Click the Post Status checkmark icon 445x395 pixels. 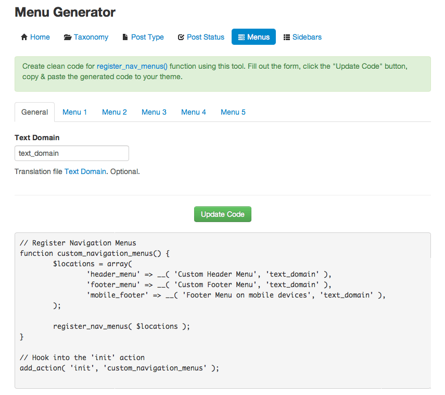(x=181, y=37)
